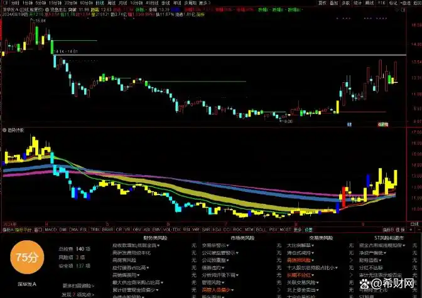The height and width of the screenshot is (298, 422).
Task: Switch to the 日线 daily chart tab
Action: point(99,3)
